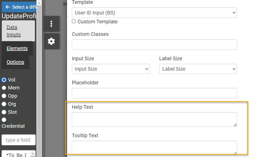This screenshot has height=157, width=256.
Task: Pick the Slot radio option
Action: click(x=4, y=112)
